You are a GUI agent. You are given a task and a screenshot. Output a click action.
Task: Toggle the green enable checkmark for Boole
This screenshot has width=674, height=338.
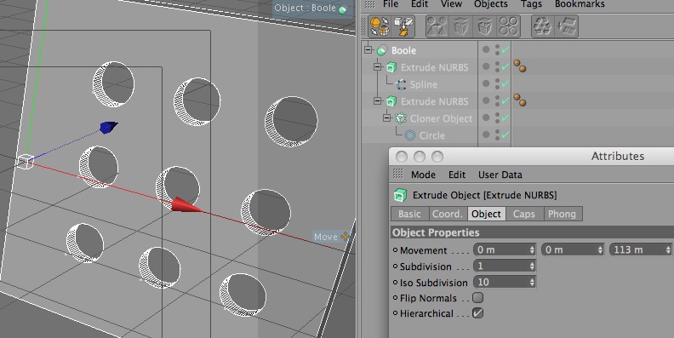505,50
